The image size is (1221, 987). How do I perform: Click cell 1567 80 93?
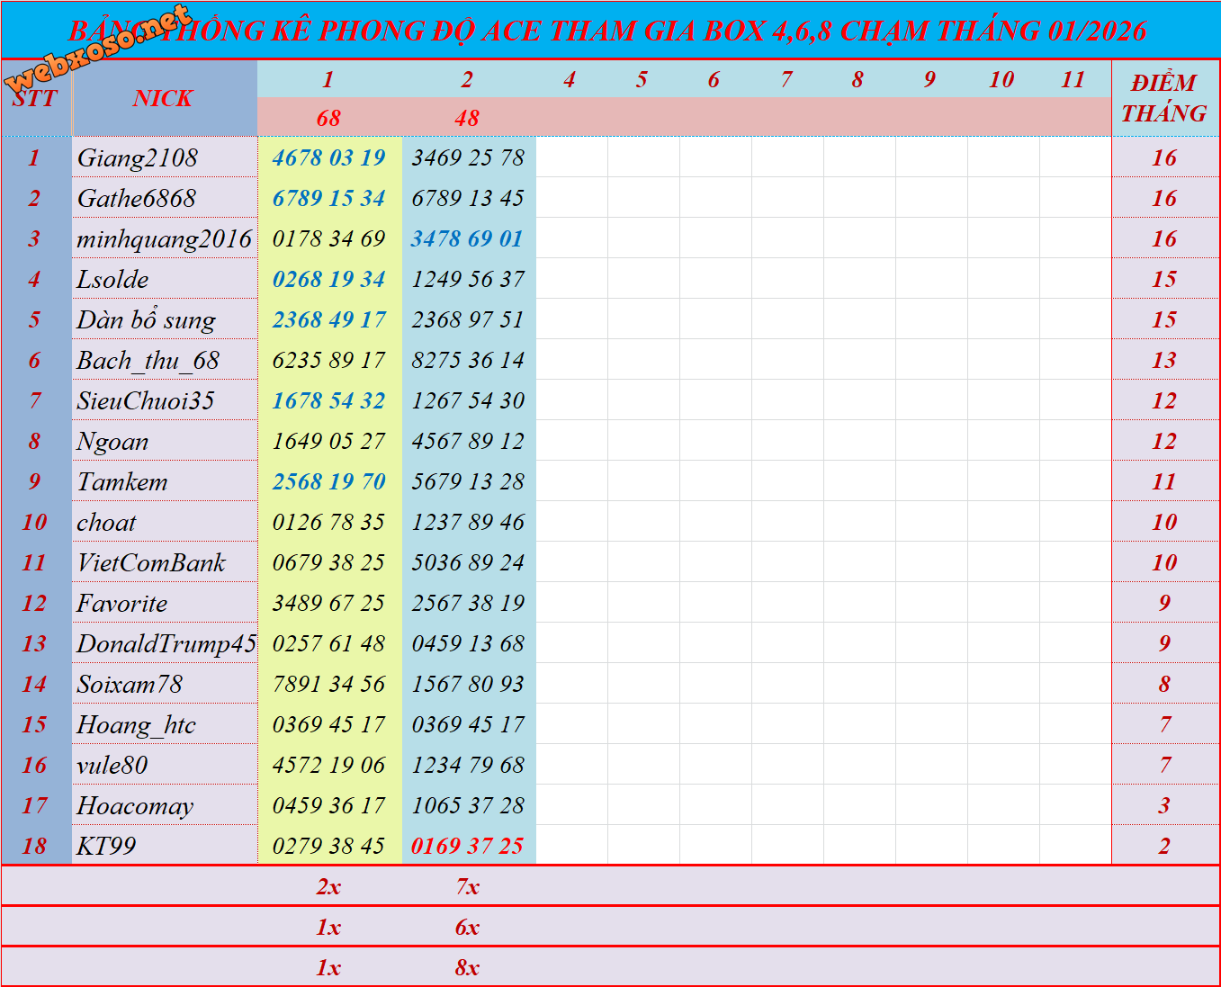468,684
